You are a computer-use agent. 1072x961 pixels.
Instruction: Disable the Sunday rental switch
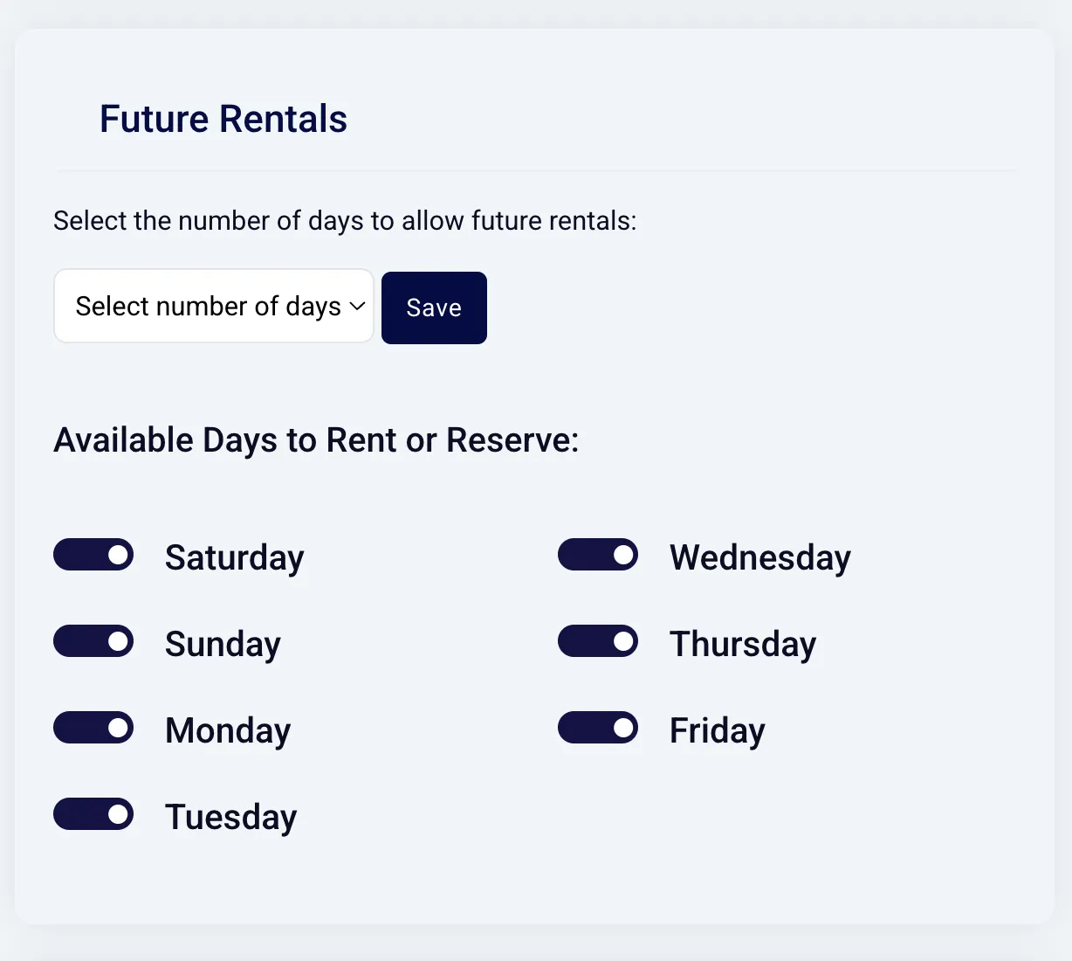(x=93, y=641)
